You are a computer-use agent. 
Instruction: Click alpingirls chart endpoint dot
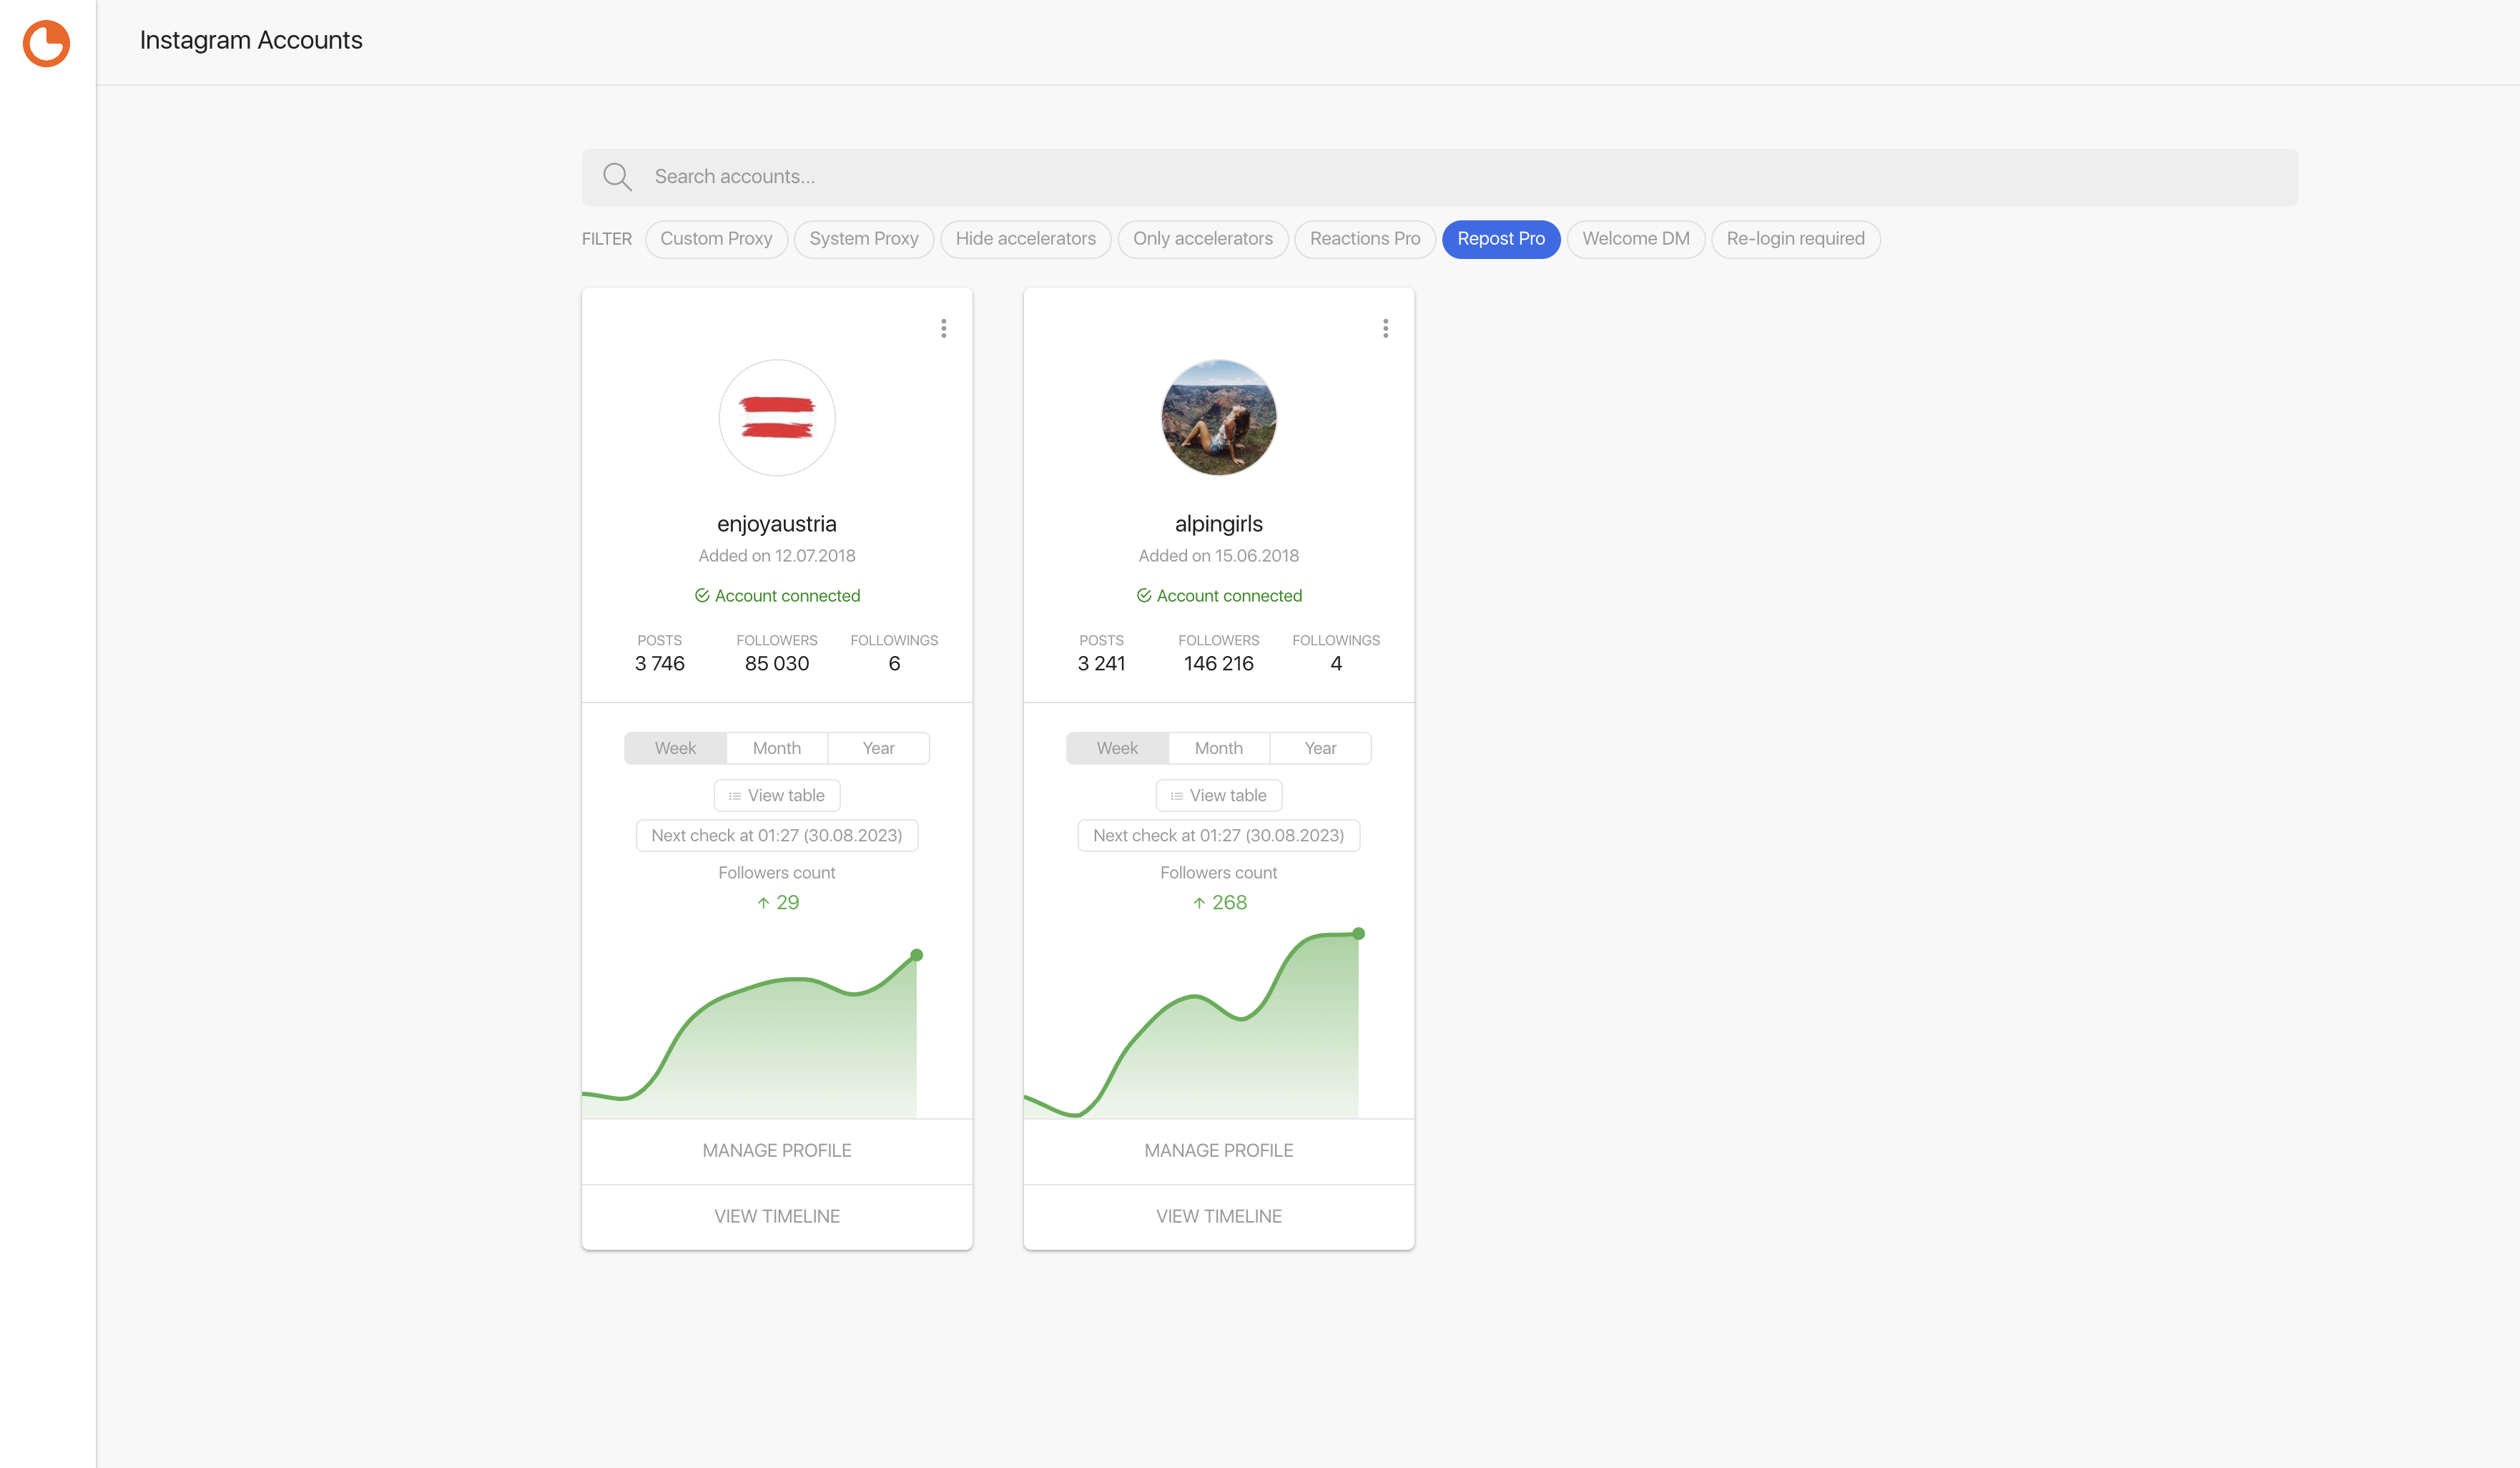point(1358,934)
